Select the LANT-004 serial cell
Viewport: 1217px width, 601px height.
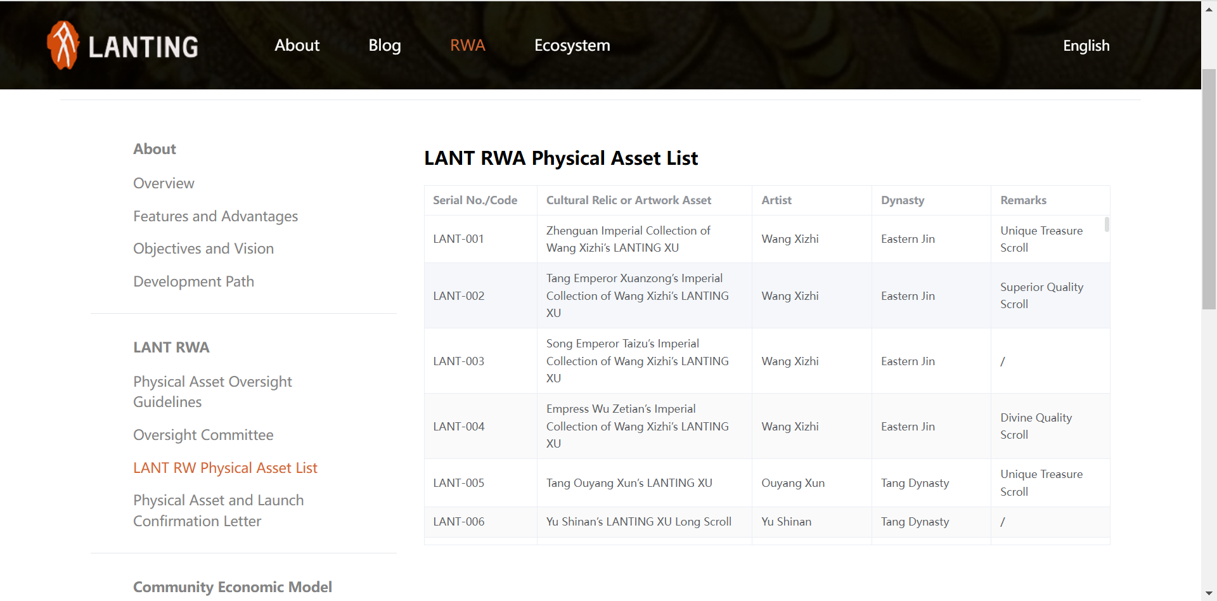point(480,426)
